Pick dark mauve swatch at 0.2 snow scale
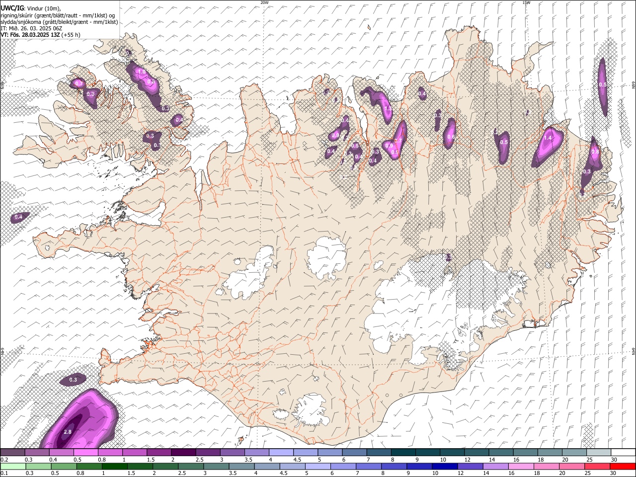 point(12,452)
